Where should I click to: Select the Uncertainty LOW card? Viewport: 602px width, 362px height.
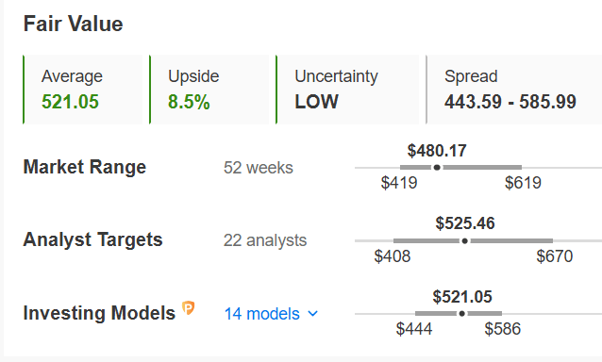[347, 90]
